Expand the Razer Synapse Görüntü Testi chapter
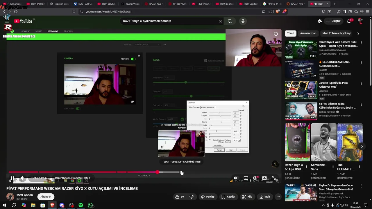Image resolution: width=372 pixels, height=209 pixels. (x=73, y=178)
